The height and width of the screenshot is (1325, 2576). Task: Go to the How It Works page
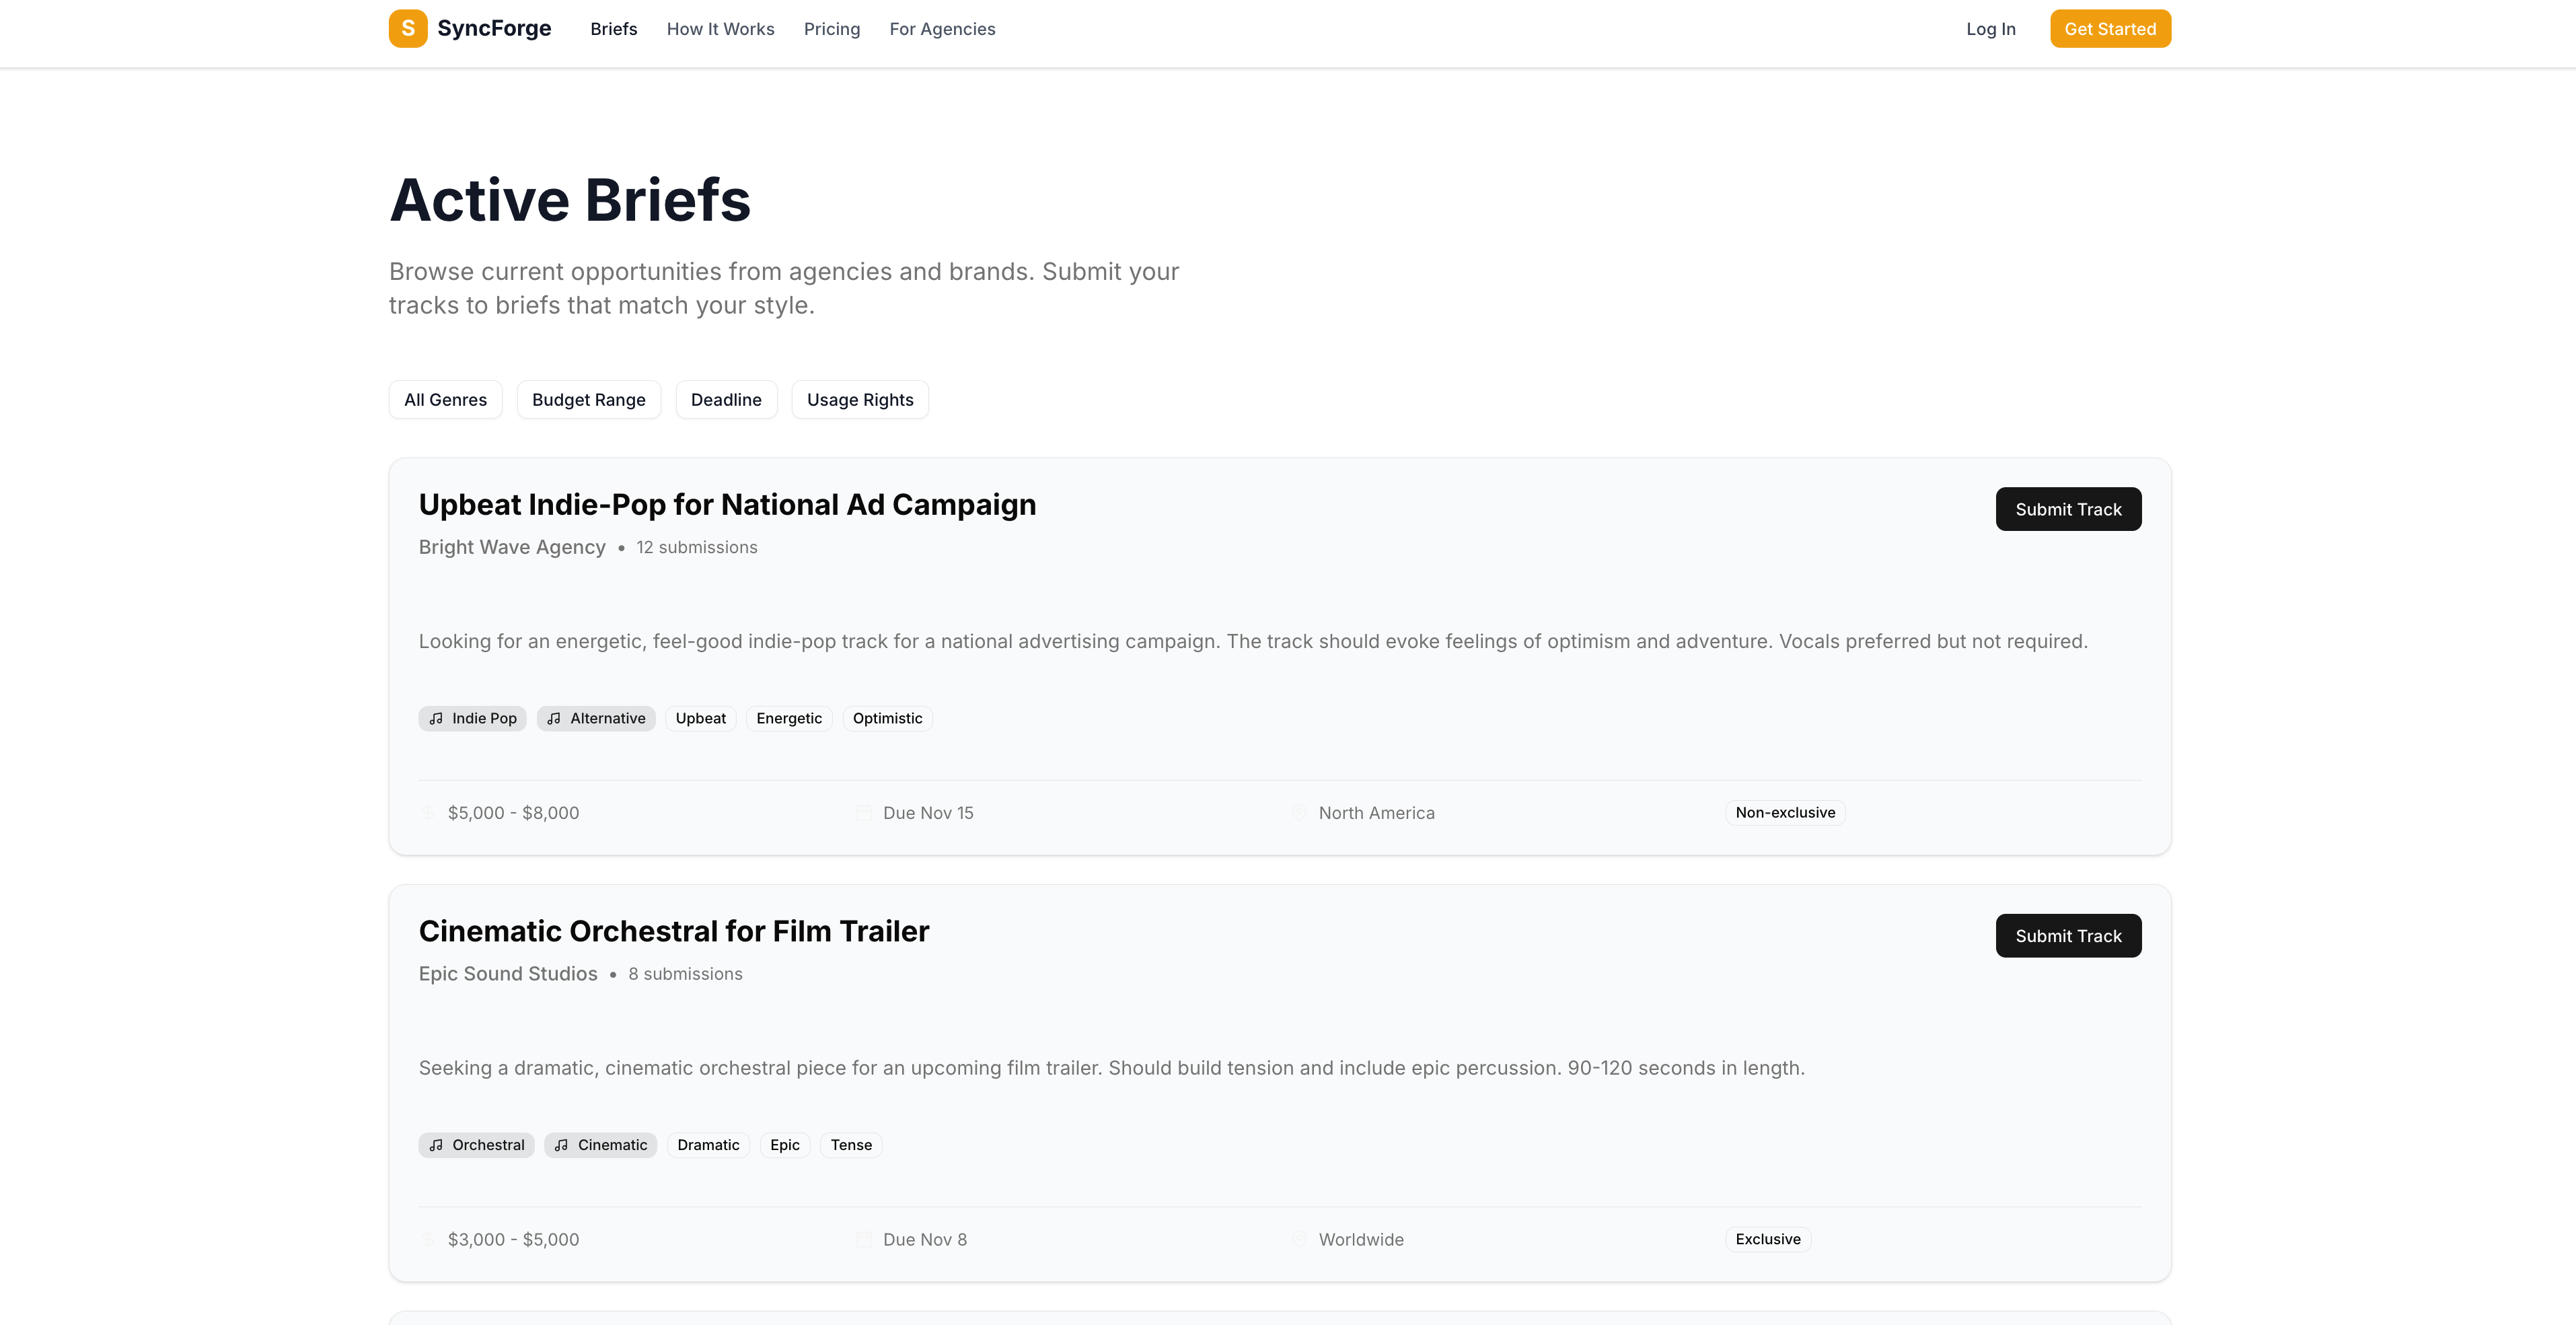point(720,29)
